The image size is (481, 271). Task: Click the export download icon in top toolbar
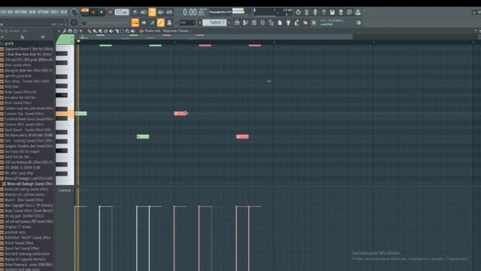click(358, 12)
